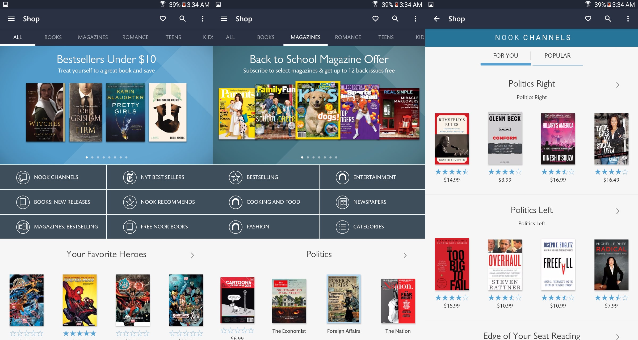Open National Geographic Kids magazine cover
This screenshot has width=638, height=340.
pyautogui.click(x=318, y=110)
